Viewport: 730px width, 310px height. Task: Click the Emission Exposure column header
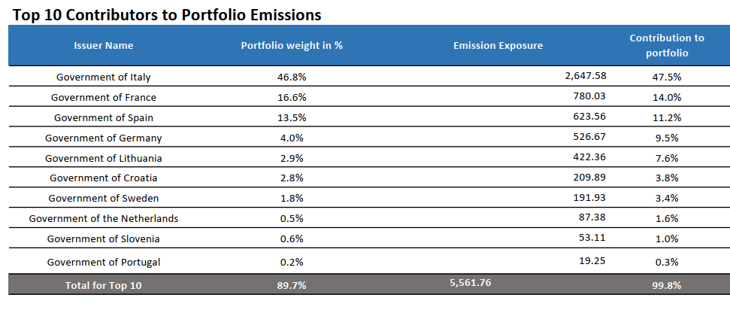point(498,46)
